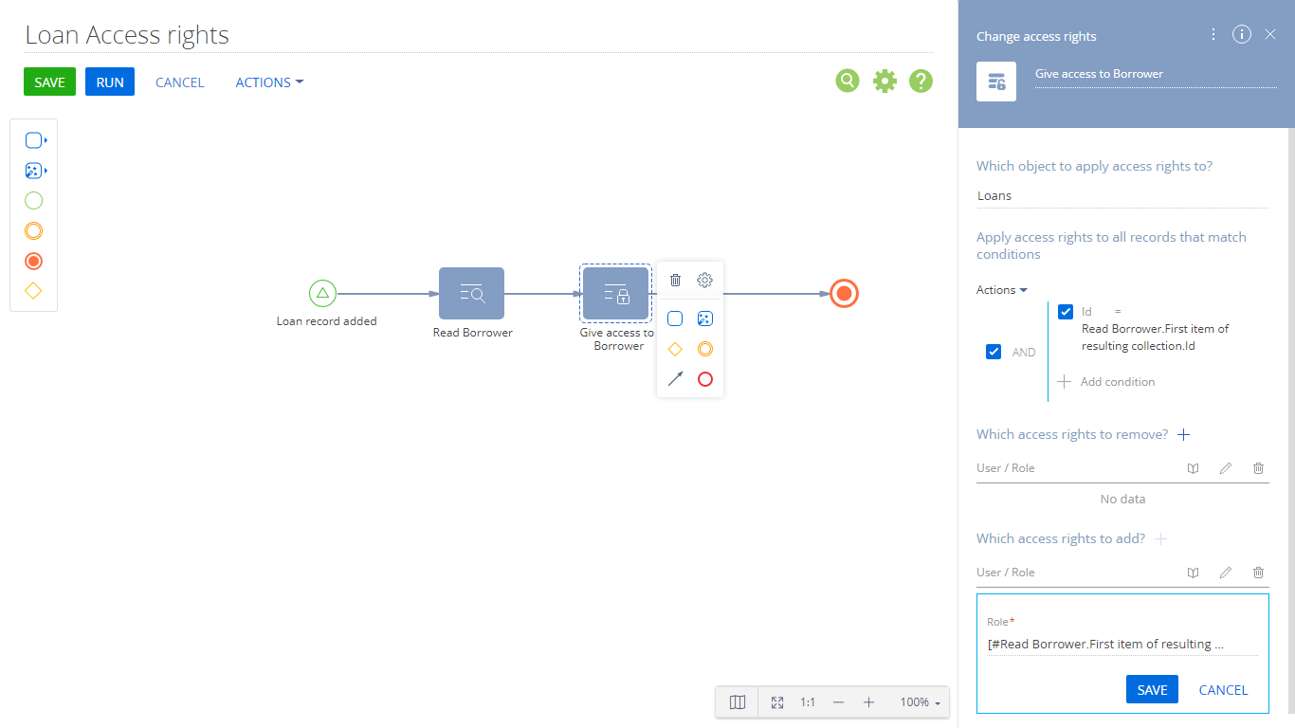Click plus beside Which access rights to add
1295x728 pixels.
click(1160, 538)
